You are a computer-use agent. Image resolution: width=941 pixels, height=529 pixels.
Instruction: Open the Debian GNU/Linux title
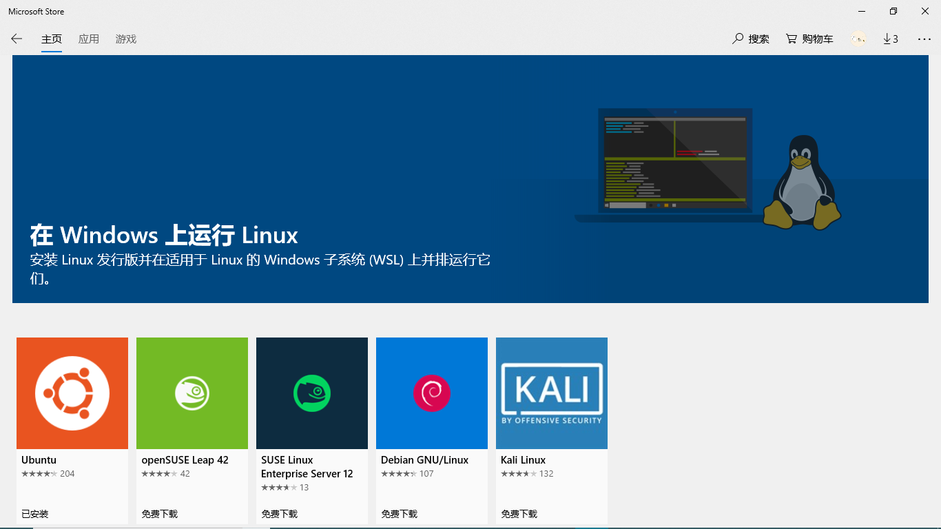(424, 460)
